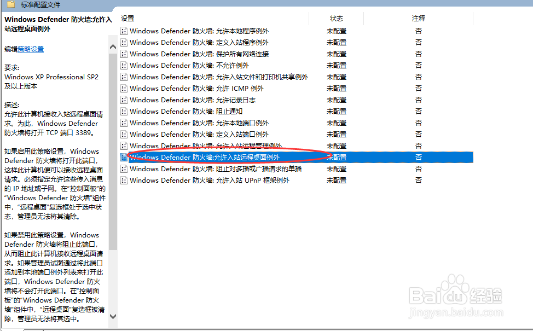
Task: Click policy icon for 定义入站程序例外
Action: [124, 43]
